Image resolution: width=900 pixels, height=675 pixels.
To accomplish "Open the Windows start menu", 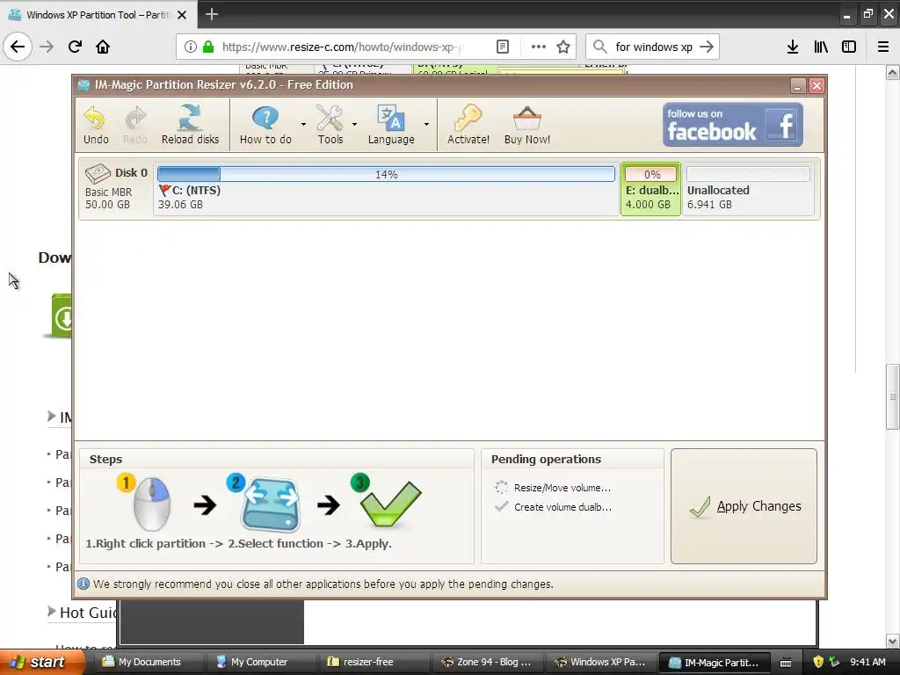I will pos(41,662).
